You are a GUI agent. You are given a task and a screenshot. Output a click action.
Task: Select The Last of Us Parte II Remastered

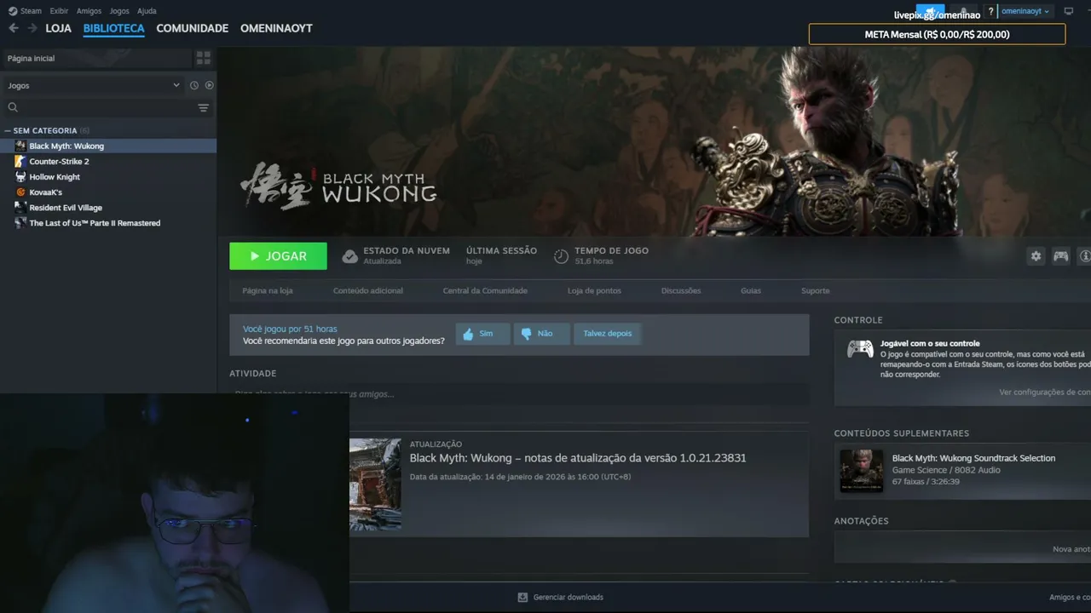(108, 223)
